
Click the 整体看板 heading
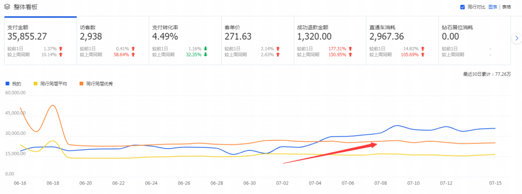25,7
